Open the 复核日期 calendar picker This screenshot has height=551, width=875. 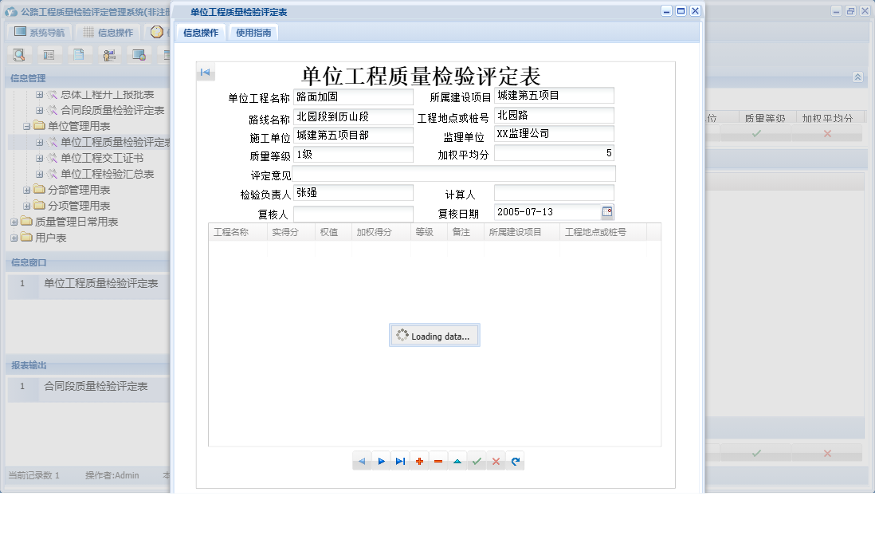tap(606, 211)
